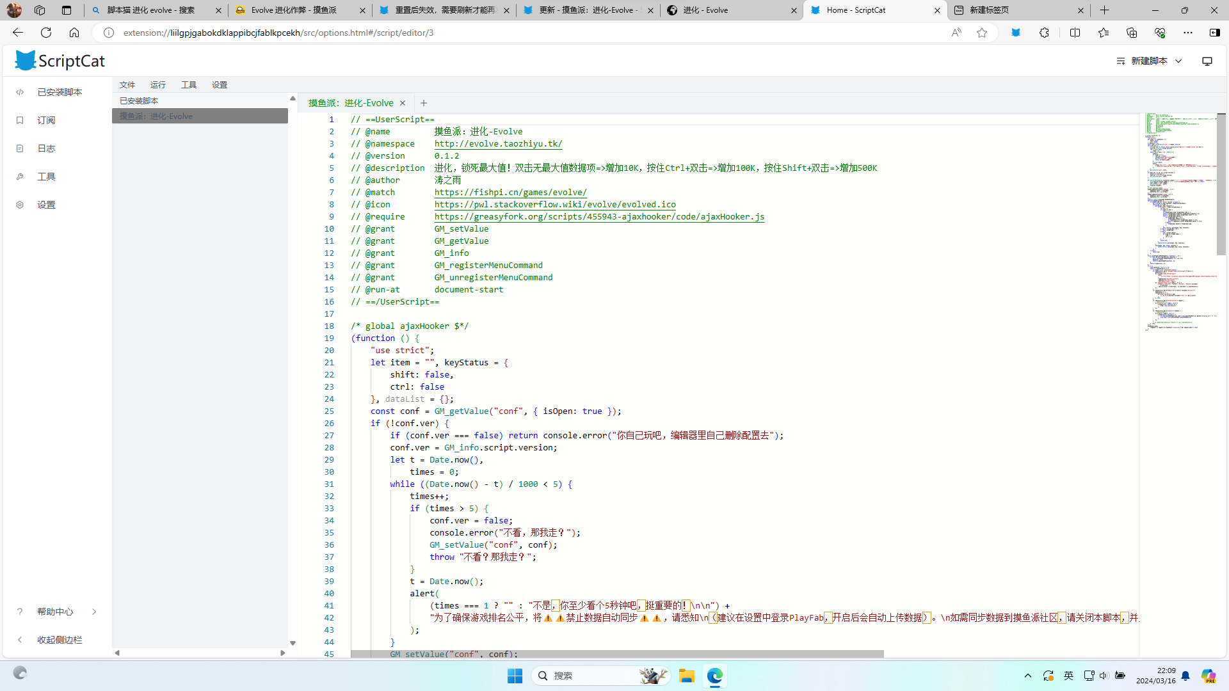Open tools wrench icon in sidebar

(20, 177)
